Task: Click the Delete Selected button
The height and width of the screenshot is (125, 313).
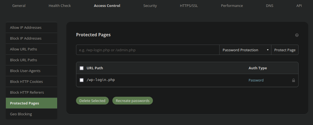Action: pyautogui.click(x=92, y=101)
